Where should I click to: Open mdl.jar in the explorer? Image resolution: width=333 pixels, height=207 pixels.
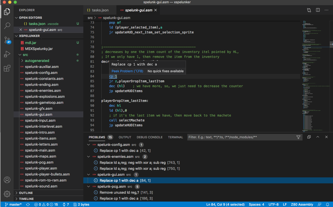[48, 43]
